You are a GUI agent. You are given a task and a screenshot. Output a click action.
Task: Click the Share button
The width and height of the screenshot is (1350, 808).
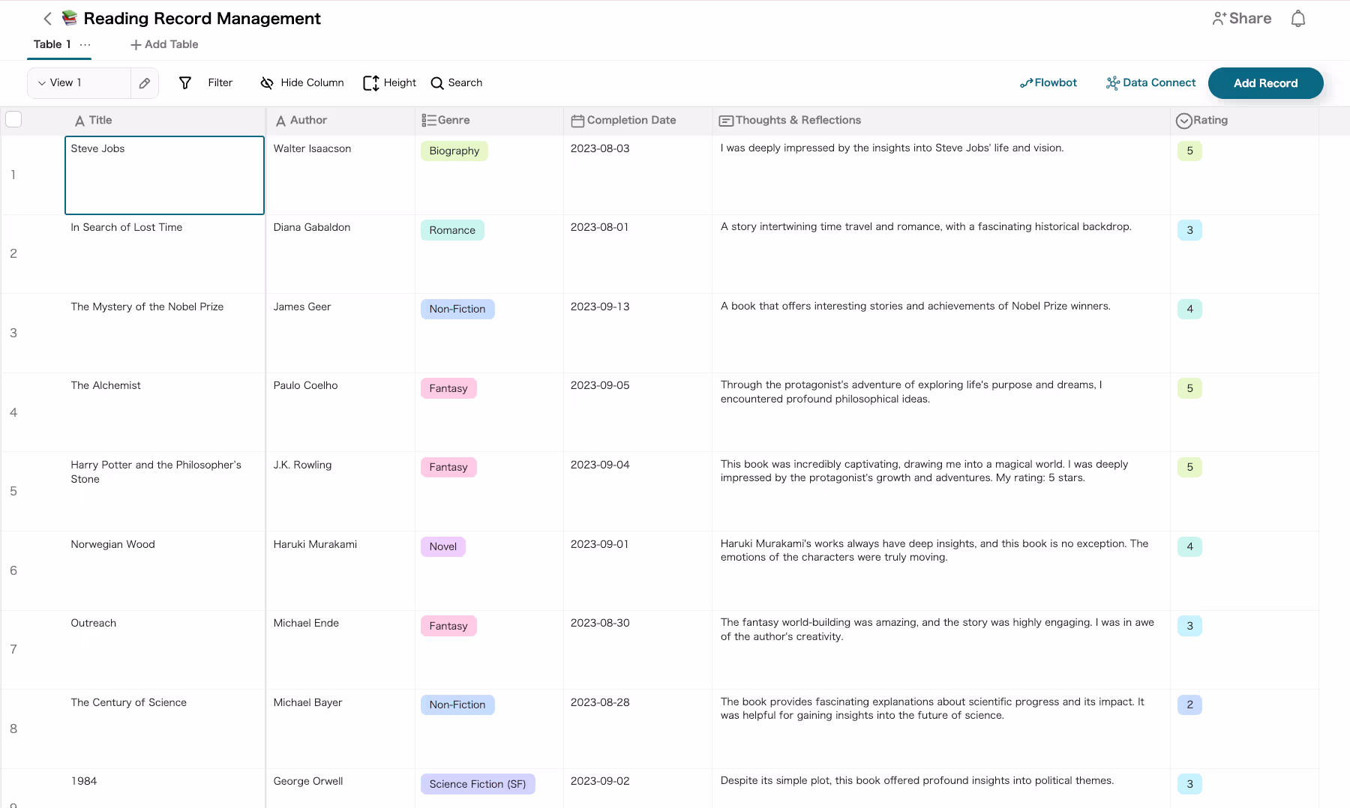click(x=1242, y=19)
